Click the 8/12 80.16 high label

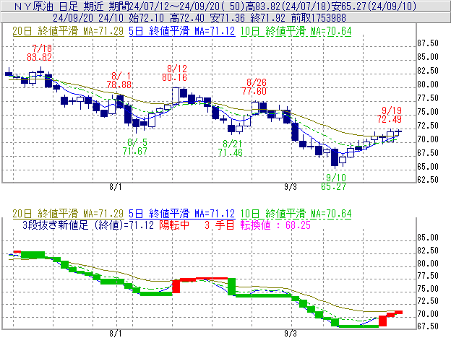[x=175, y=73]
